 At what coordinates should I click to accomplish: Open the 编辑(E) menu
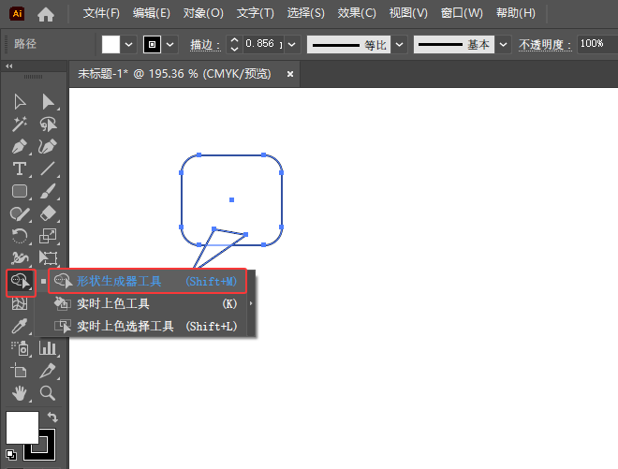coord(152,13)
